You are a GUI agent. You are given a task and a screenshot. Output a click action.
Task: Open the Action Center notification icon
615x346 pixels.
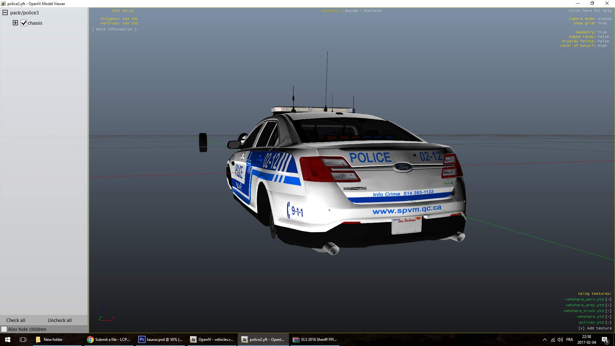[605, 340]
